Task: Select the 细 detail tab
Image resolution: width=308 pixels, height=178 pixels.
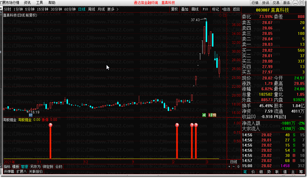Action: pos(261,172)
